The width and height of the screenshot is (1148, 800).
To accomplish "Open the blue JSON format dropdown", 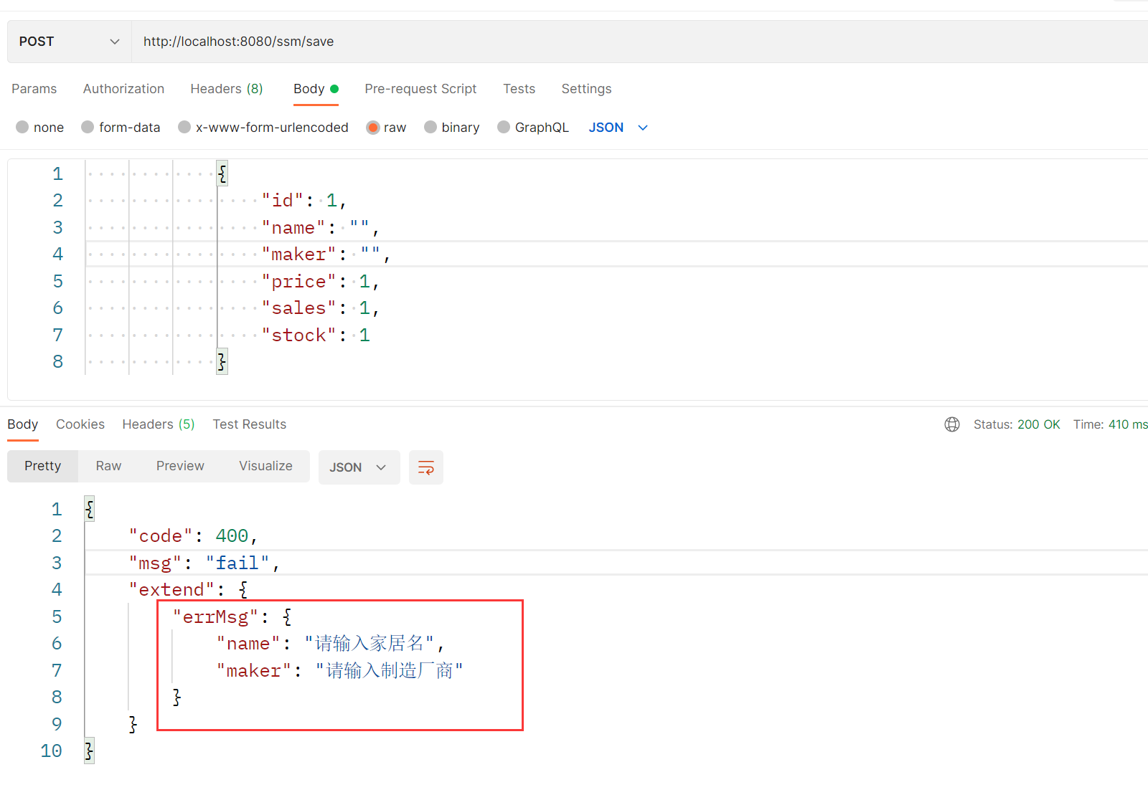I will pos(618,128).
